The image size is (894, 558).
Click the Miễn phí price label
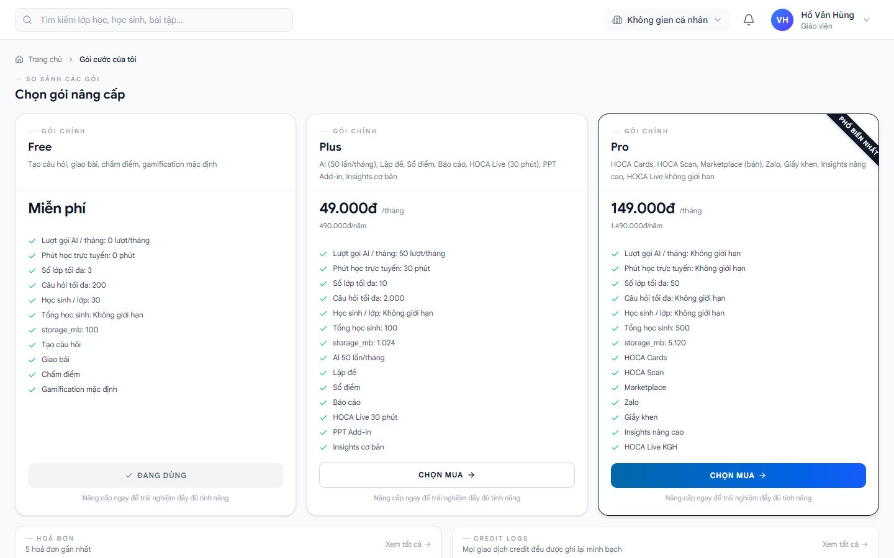[57, 208]
